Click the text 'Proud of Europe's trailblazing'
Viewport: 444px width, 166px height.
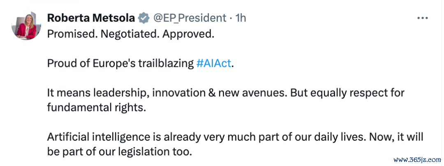(120, 64)
